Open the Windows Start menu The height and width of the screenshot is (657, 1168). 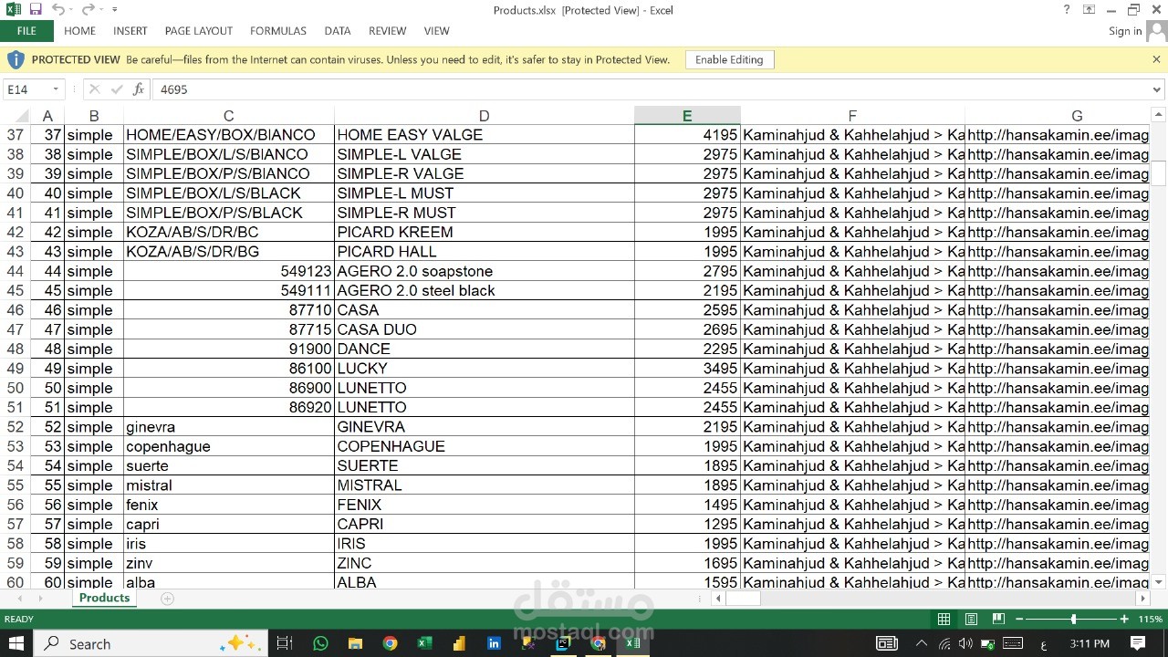click(x=16, y=643)
